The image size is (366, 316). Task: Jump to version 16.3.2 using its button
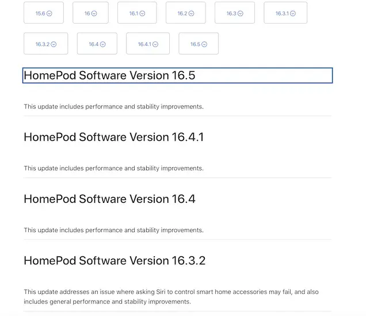coord(45,44)
